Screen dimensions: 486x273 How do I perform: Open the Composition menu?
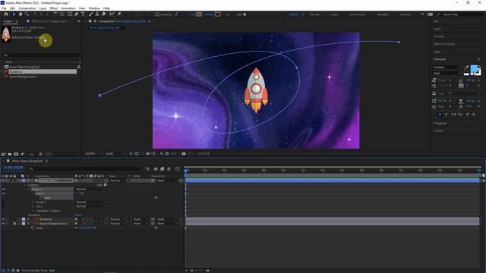pyautogui.click(x=27, y=8)
